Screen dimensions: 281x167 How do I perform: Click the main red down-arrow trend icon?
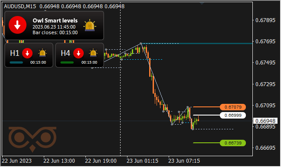(x=17, y=25)
